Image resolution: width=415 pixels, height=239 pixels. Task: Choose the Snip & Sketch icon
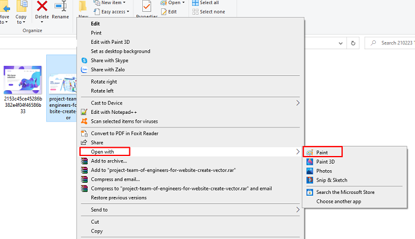pos(309,180)
